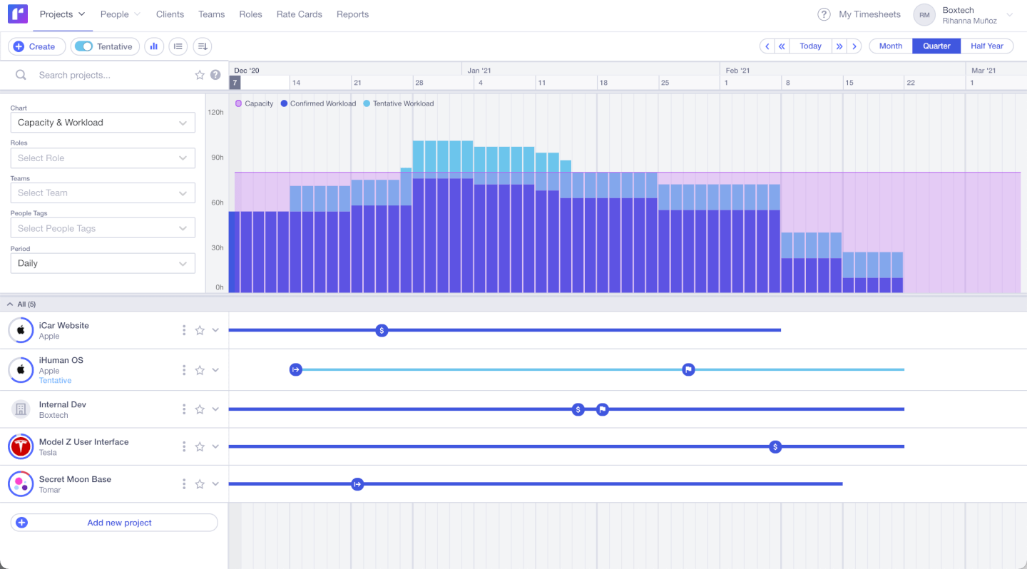The image size is (1027, 569).
Task: Click the plus icon in Add new project
Action: tap(21, 523)
